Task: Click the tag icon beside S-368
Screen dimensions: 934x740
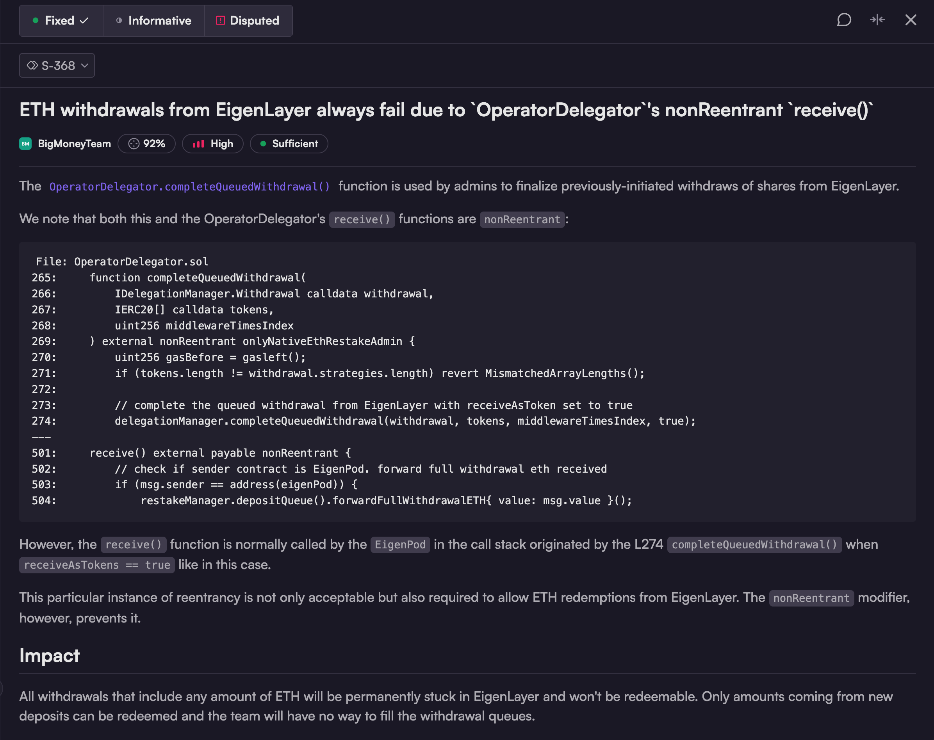Action: click(32, 66)
